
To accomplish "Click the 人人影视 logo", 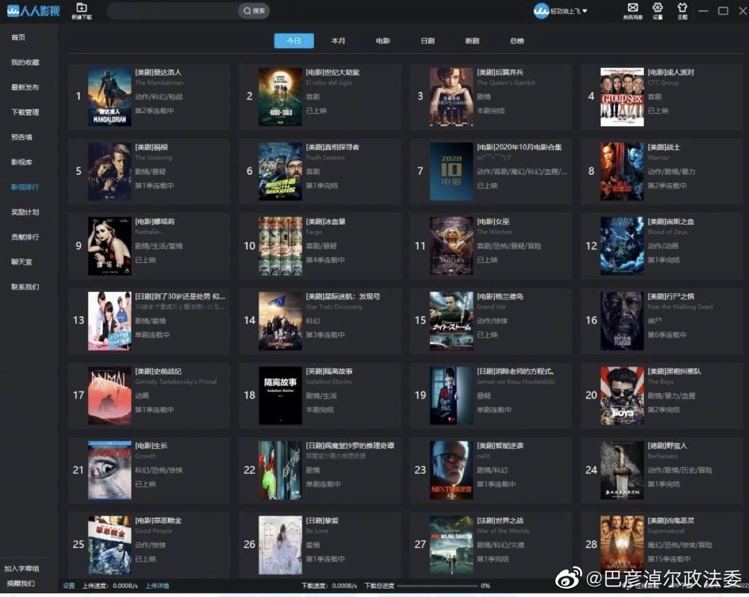I will (33, 11).
